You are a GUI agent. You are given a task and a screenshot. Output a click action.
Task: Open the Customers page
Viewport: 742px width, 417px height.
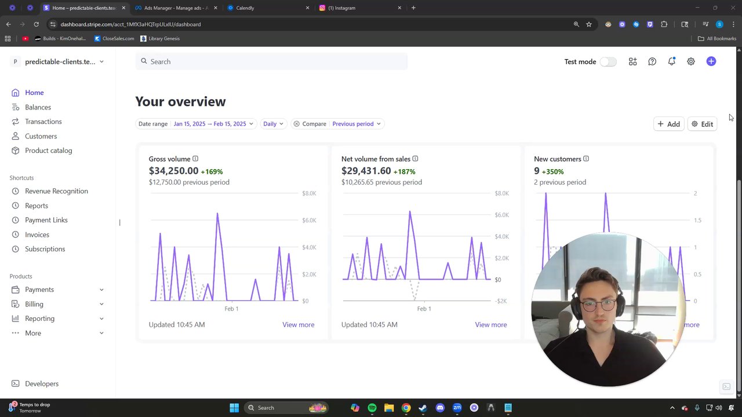click(34, 136)
